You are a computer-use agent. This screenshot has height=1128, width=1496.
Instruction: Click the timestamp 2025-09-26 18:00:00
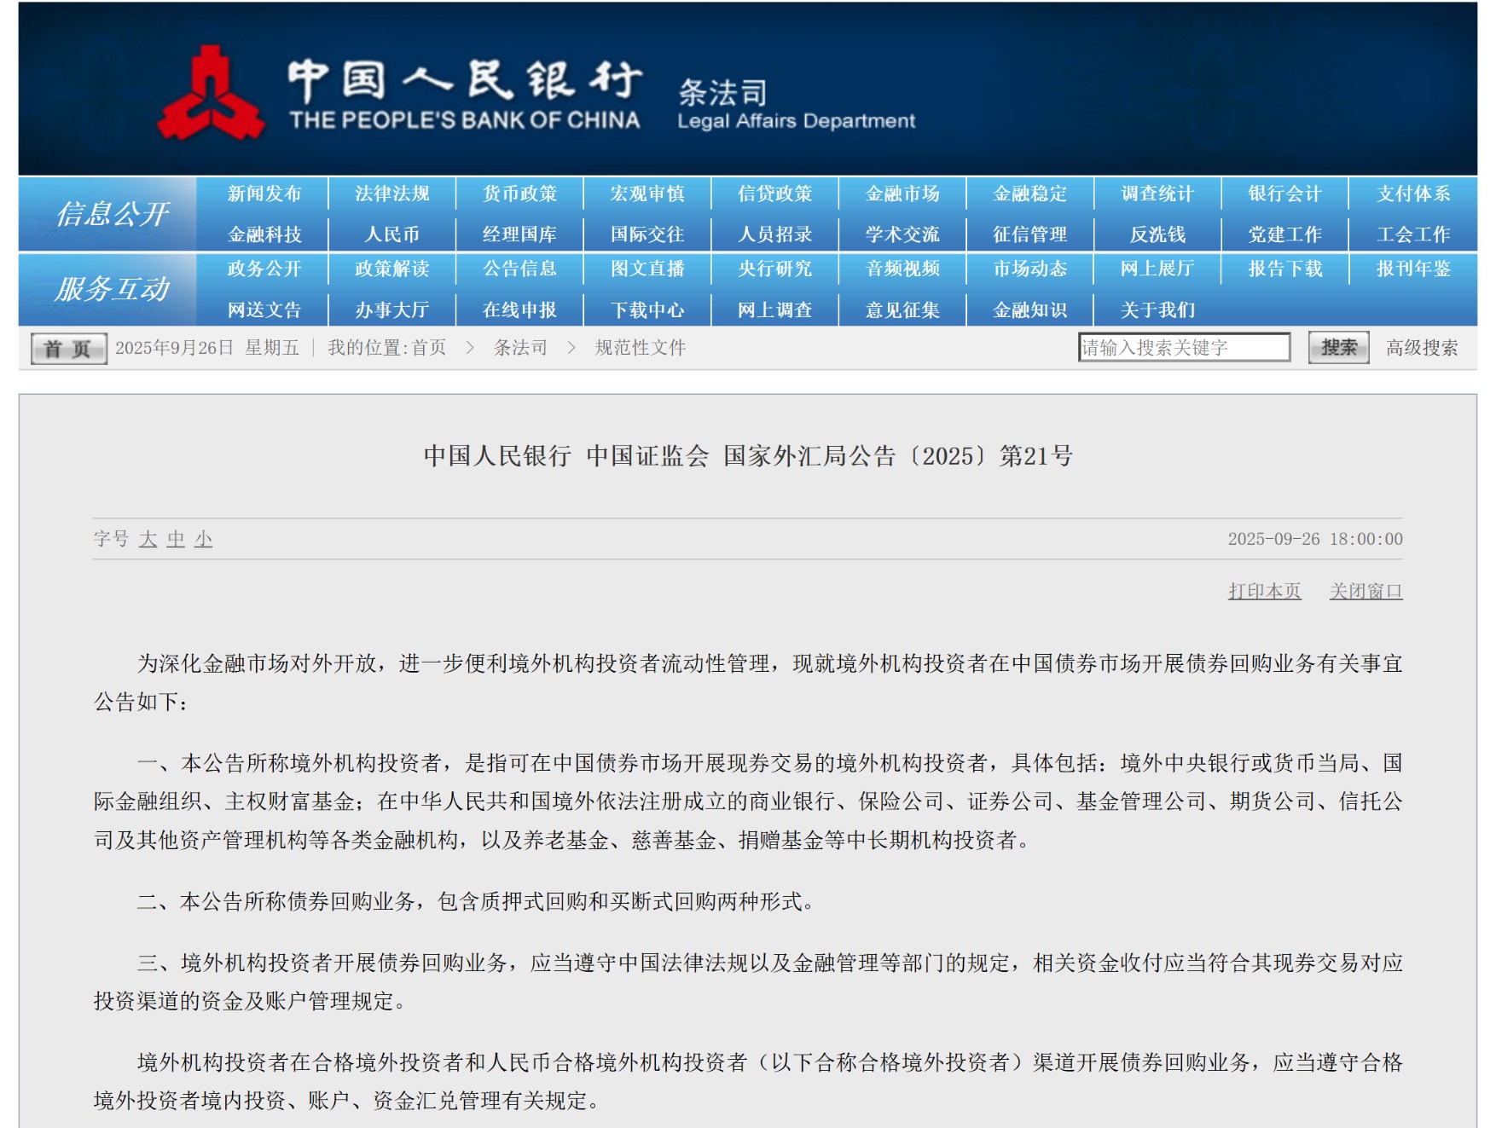click(1315, 539)
